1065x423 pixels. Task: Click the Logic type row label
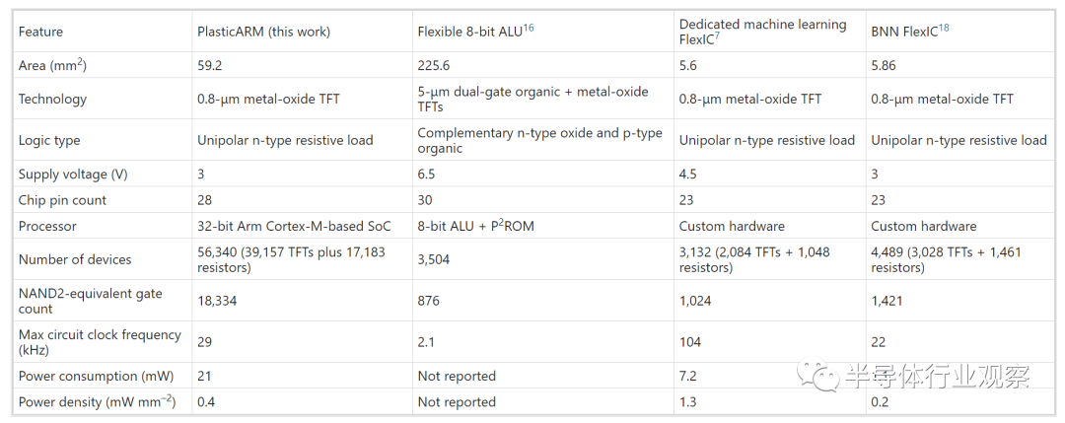coord(49,140)
